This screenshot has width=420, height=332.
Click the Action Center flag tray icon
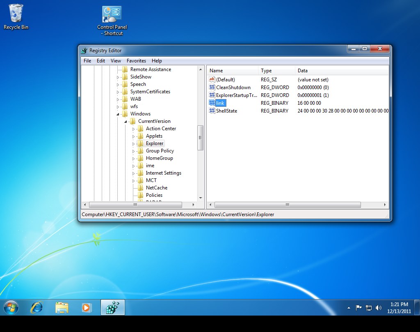(358, 308)
